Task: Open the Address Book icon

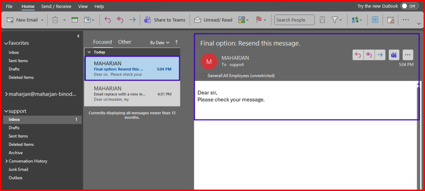Action: click(322, 20)
